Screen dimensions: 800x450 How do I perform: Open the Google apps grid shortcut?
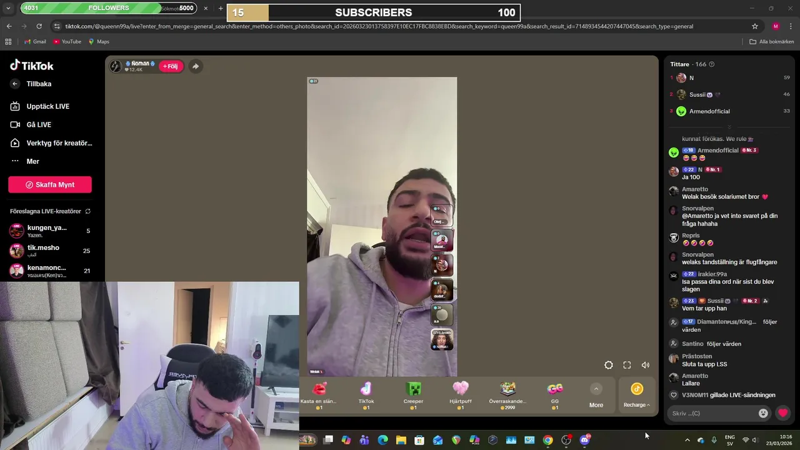8,42
